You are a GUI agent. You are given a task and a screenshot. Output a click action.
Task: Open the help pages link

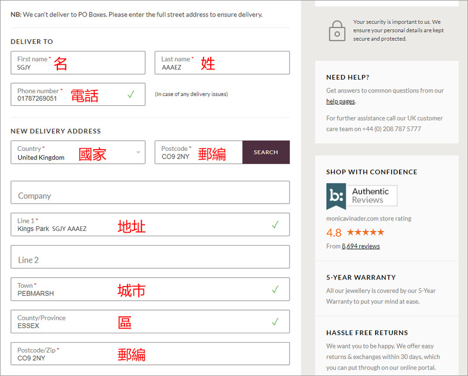tap(340, 101)
